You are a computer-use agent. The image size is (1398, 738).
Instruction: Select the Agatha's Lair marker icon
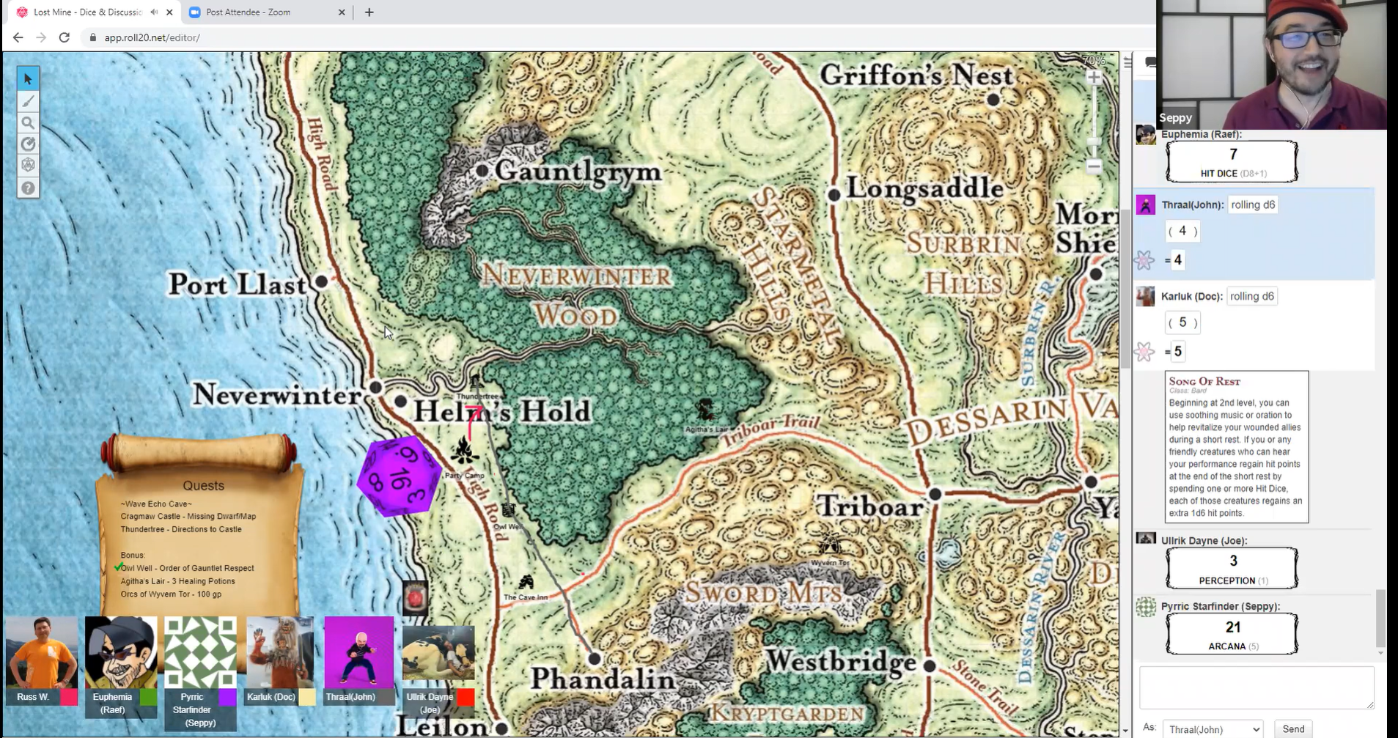[705, 410]
